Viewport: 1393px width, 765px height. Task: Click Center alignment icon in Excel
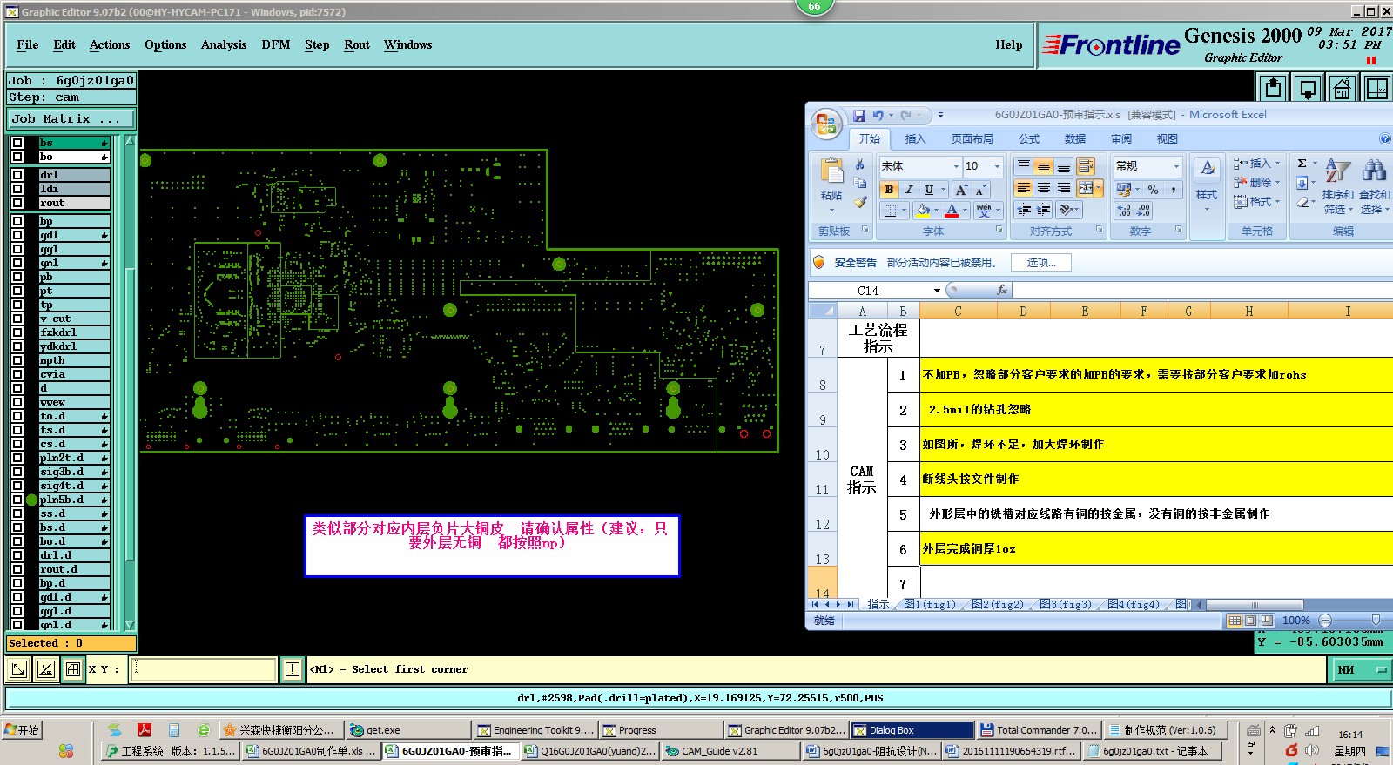[x=1044, y=188]
